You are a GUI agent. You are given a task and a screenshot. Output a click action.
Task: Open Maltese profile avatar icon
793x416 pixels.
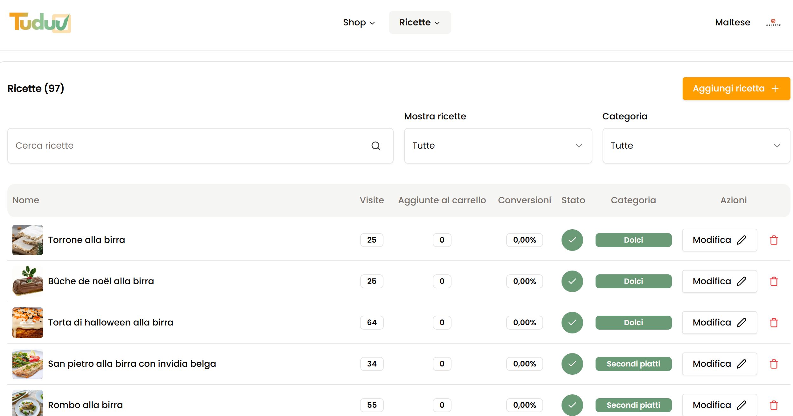point(773,23)
